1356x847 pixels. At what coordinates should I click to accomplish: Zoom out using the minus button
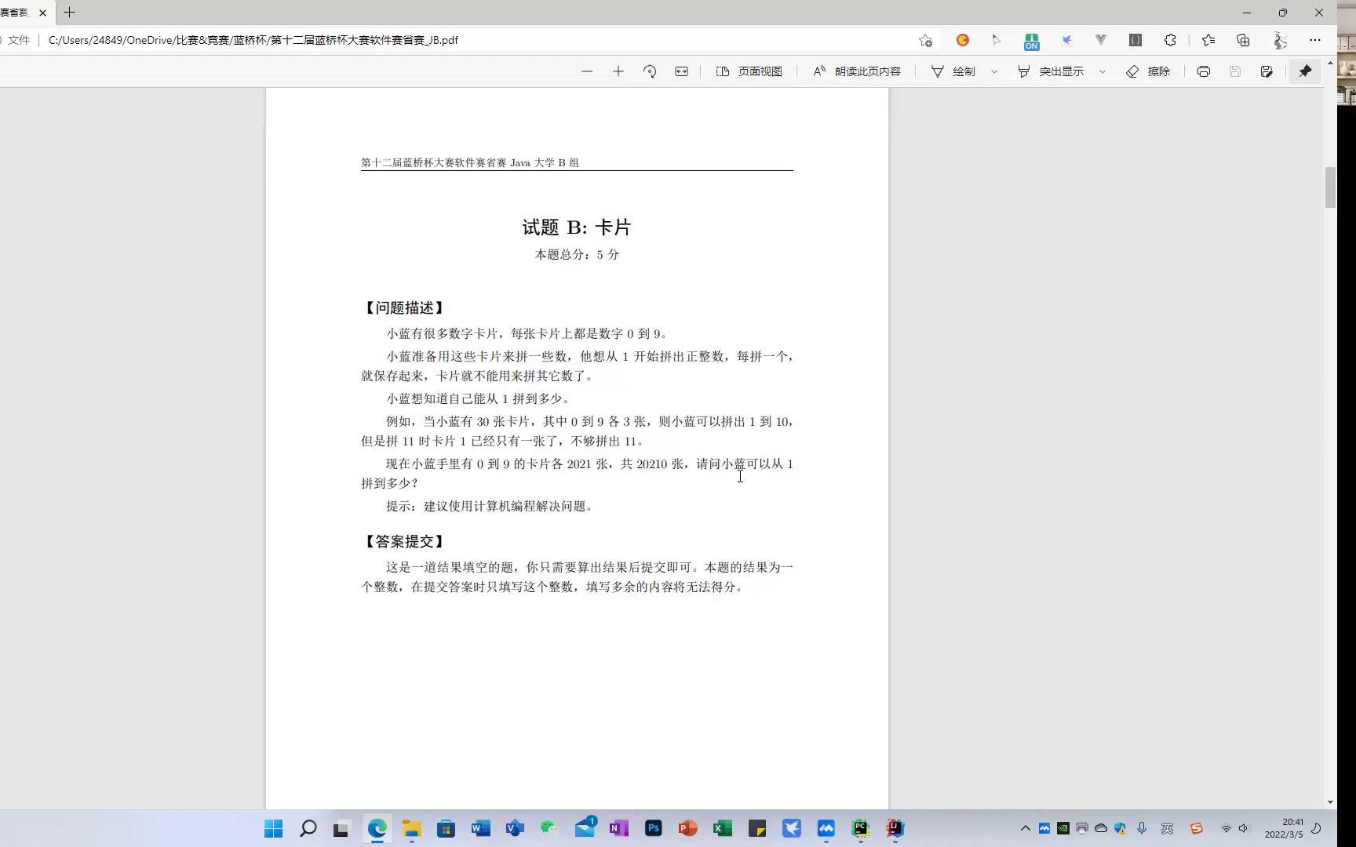[x=587, y=71]
